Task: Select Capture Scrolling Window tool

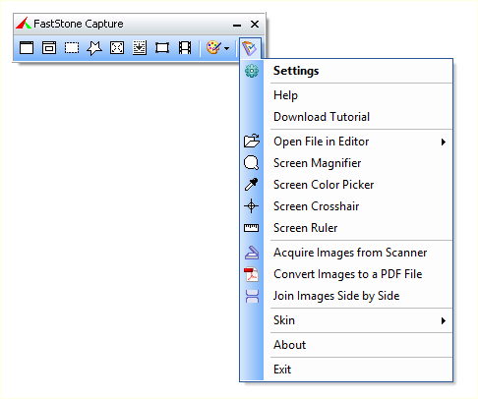Action: (140, 48)
